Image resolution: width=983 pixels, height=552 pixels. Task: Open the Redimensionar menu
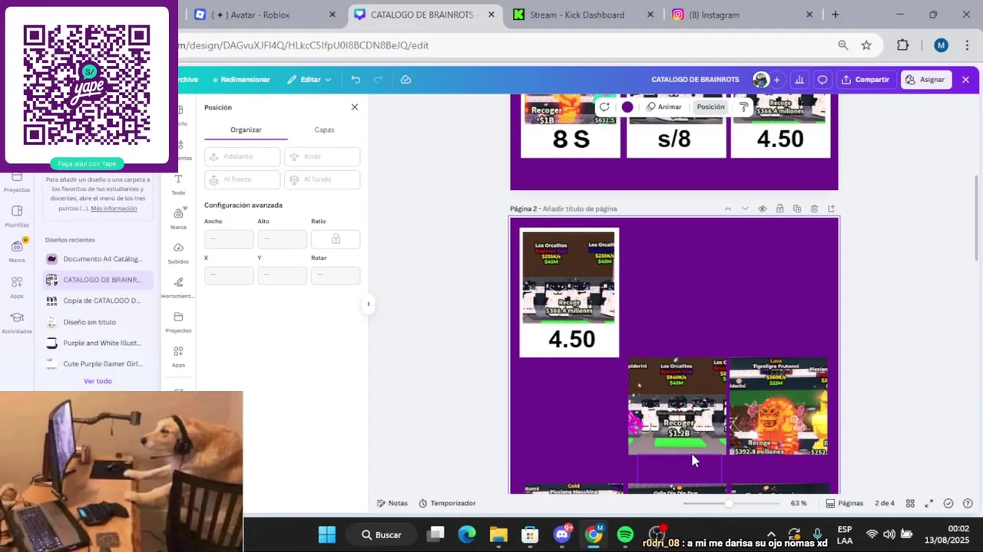[x=241, y=80]
